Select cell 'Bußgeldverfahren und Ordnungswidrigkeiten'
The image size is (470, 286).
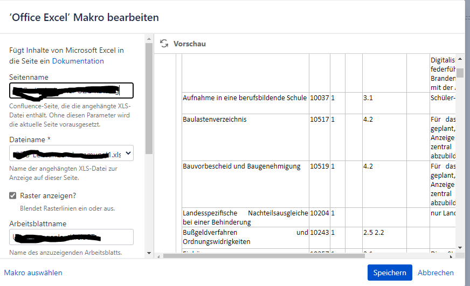pos(245,237)
